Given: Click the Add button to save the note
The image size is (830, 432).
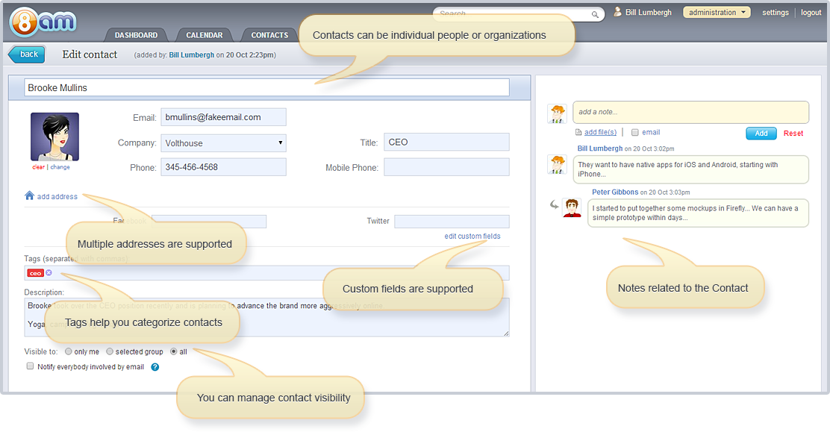Looking at the screenshot, I should pos(761,133).
